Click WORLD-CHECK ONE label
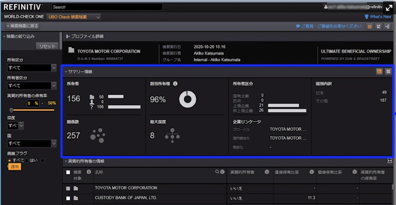This screenshot has height=205, width=396. pos(24,17)
